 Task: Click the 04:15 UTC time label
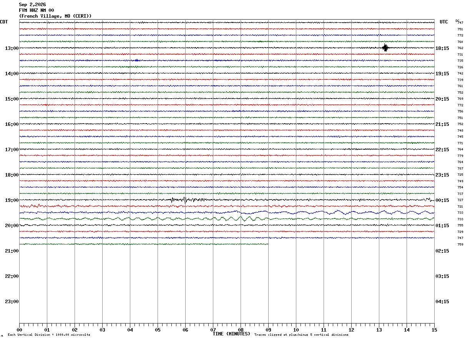click(x=442, y=302)
